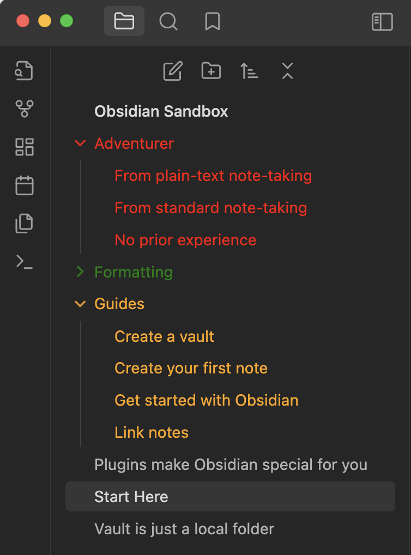The height and width of the screenshot is (555, 411).
Task: Switch to the bookmarks tab
Action: tap(212, 21)
